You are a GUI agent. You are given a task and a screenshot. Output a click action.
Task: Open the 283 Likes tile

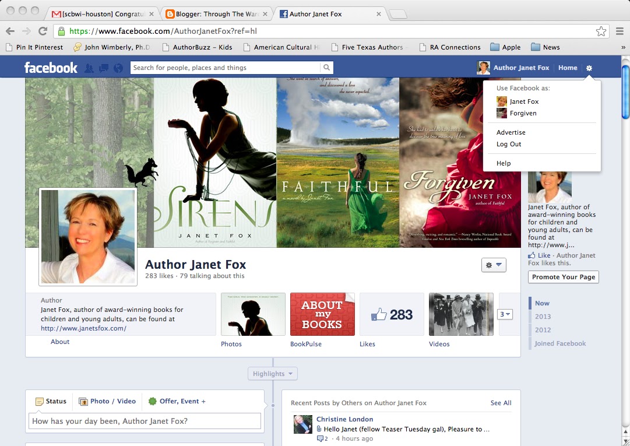tap(392, 314)
